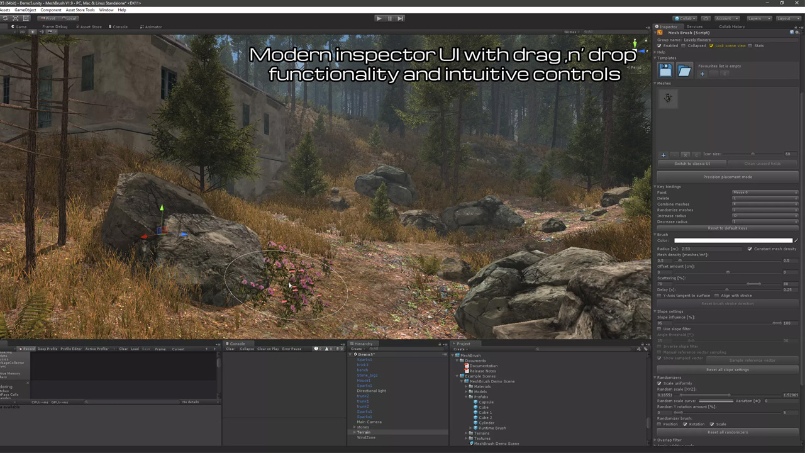
Task: Click the brush Color swatch
Action: [733, 240]
